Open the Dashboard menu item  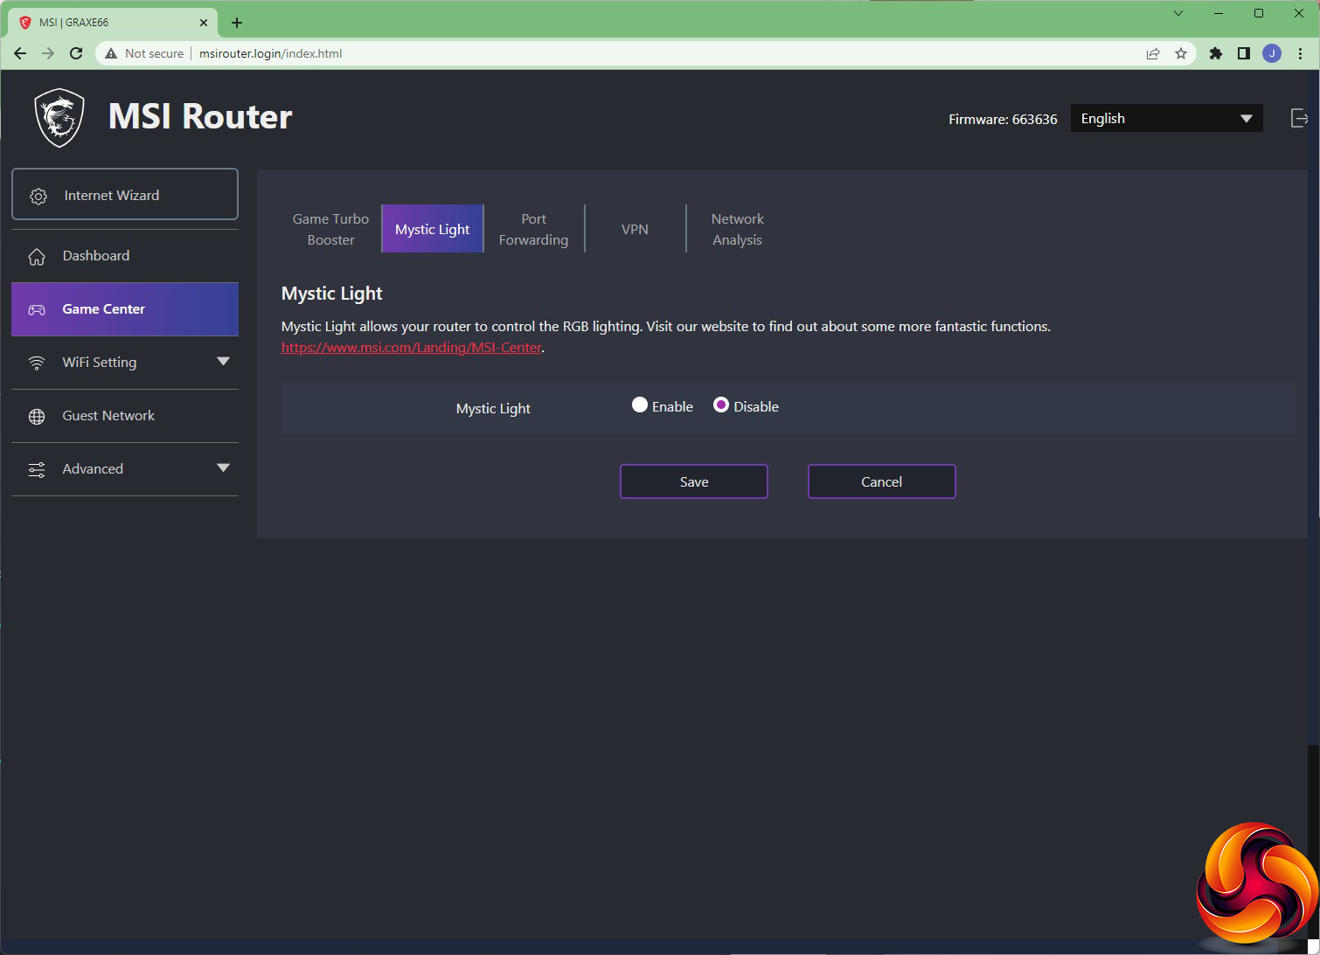tap(125, 256)
